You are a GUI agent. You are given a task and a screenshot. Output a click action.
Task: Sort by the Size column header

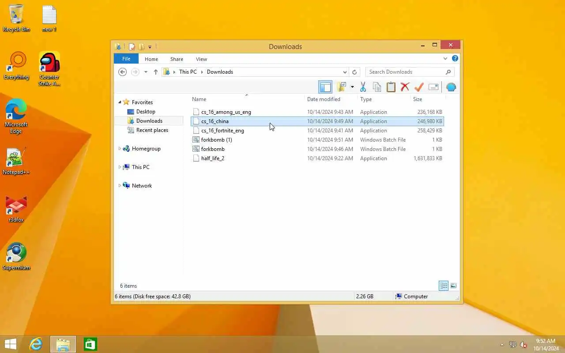tap(418, 99)
